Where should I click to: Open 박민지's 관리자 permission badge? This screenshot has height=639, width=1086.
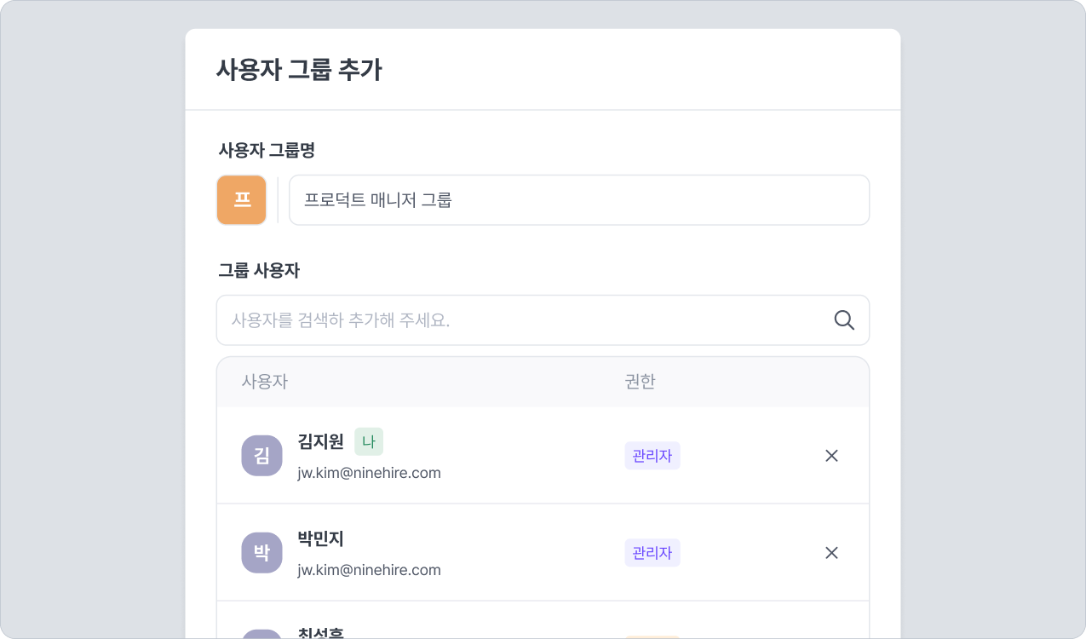point(652,553)
